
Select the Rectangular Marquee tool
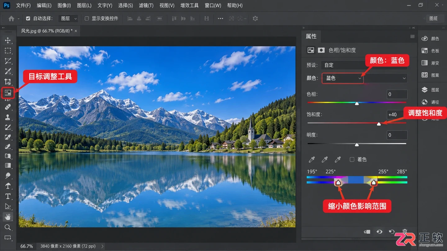(8, 51)
